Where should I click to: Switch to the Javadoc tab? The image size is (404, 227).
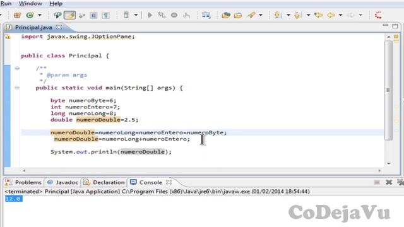coord(63,182)
